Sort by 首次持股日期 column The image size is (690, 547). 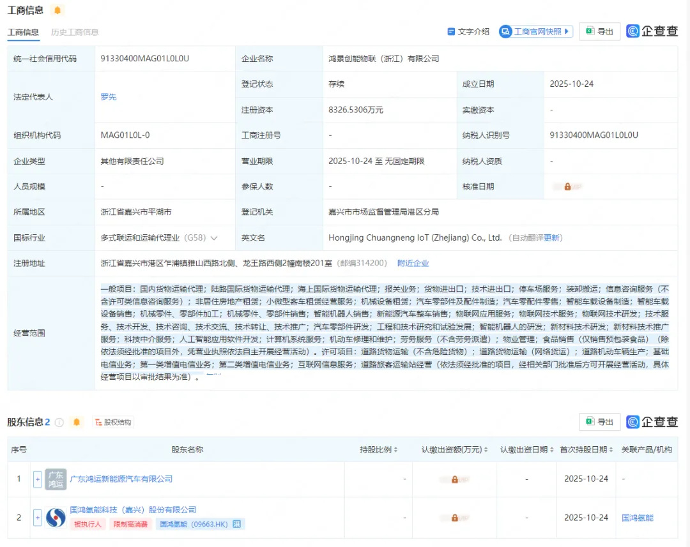(587, 450)
